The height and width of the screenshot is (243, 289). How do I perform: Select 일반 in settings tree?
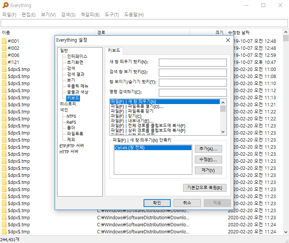[64, 50]
